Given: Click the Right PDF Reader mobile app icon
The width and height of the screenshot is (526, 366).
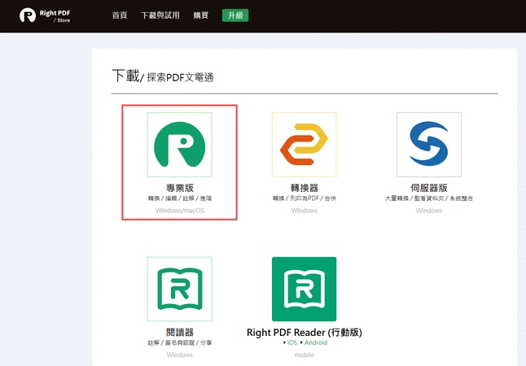Looking at the screenshot, I should 305,289.
